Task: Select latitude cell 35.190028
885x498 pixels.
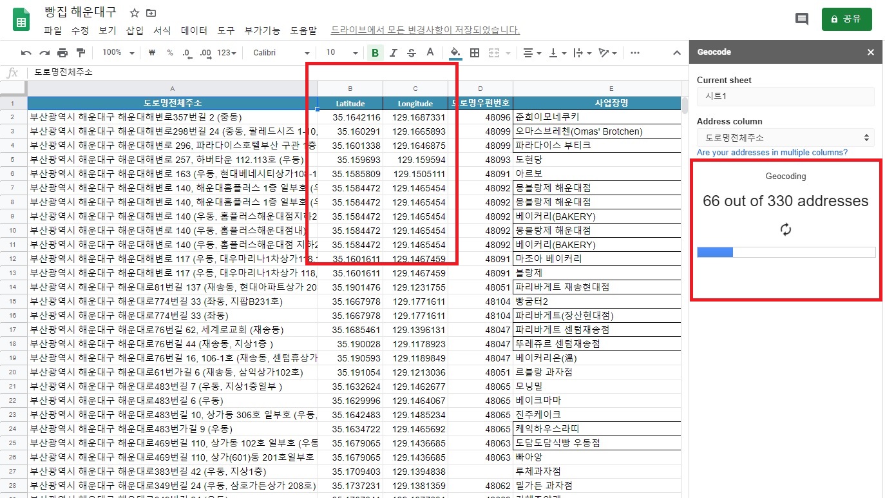Action: 350,344
